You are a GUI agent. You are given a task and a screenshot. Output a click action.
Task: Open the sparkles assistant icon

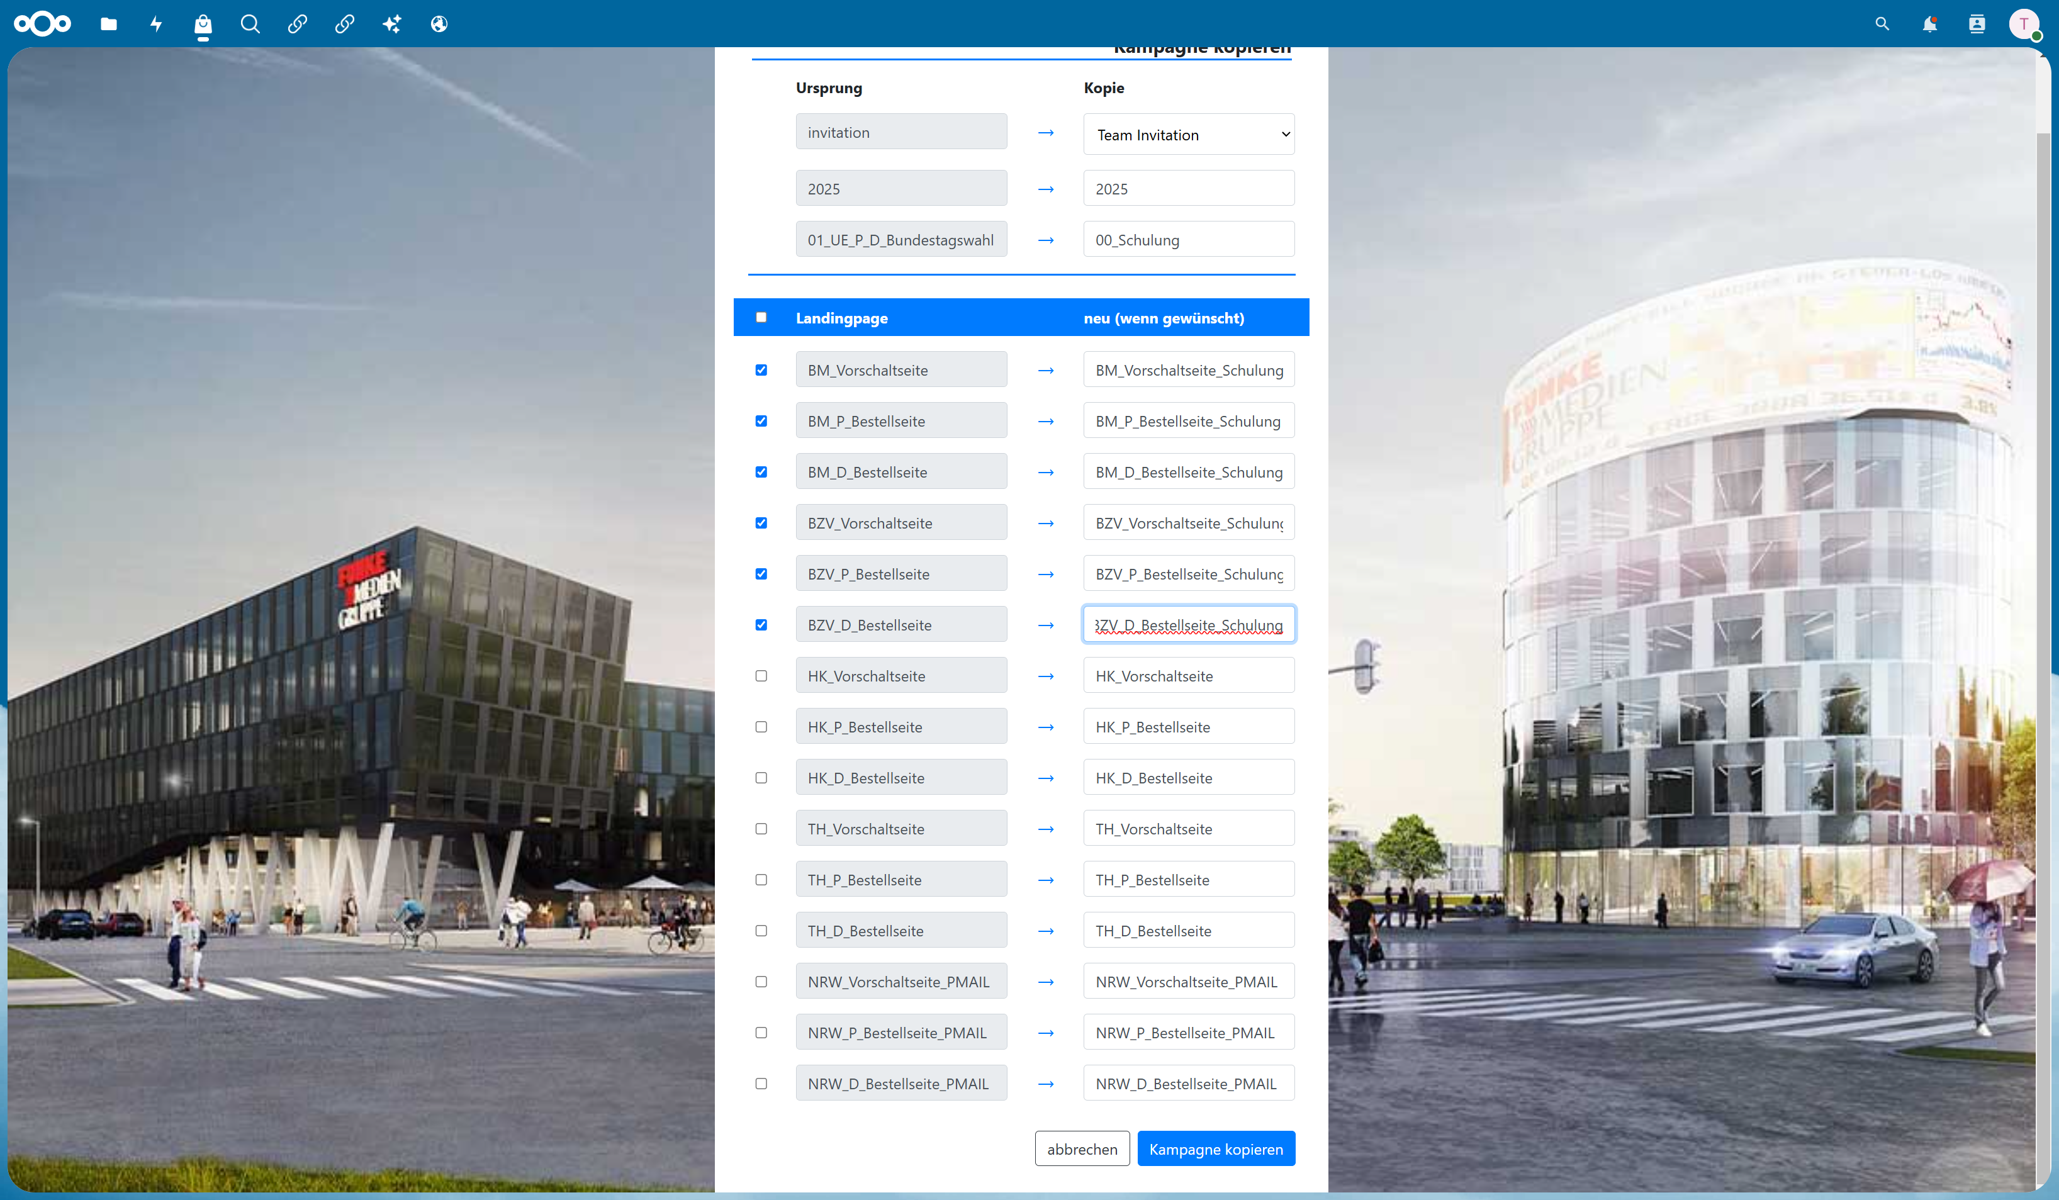(x=392, y=24)
